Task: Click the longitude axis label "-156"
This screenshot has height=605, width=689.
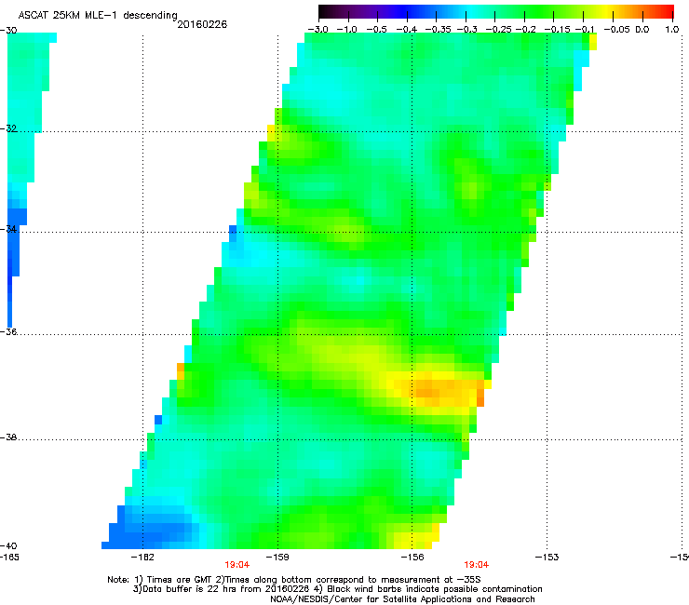Action: tap(412, 558)
